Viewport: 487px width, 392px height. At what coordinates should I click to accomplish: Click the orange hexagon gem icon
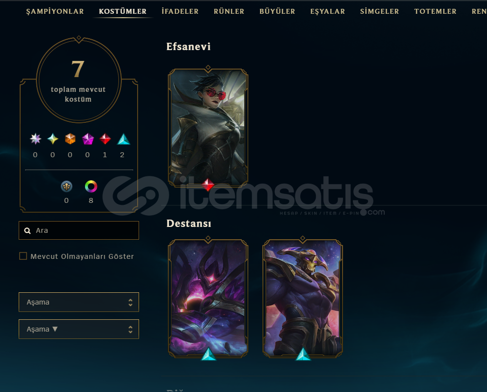pyautogui.click(x=70, y=139)
